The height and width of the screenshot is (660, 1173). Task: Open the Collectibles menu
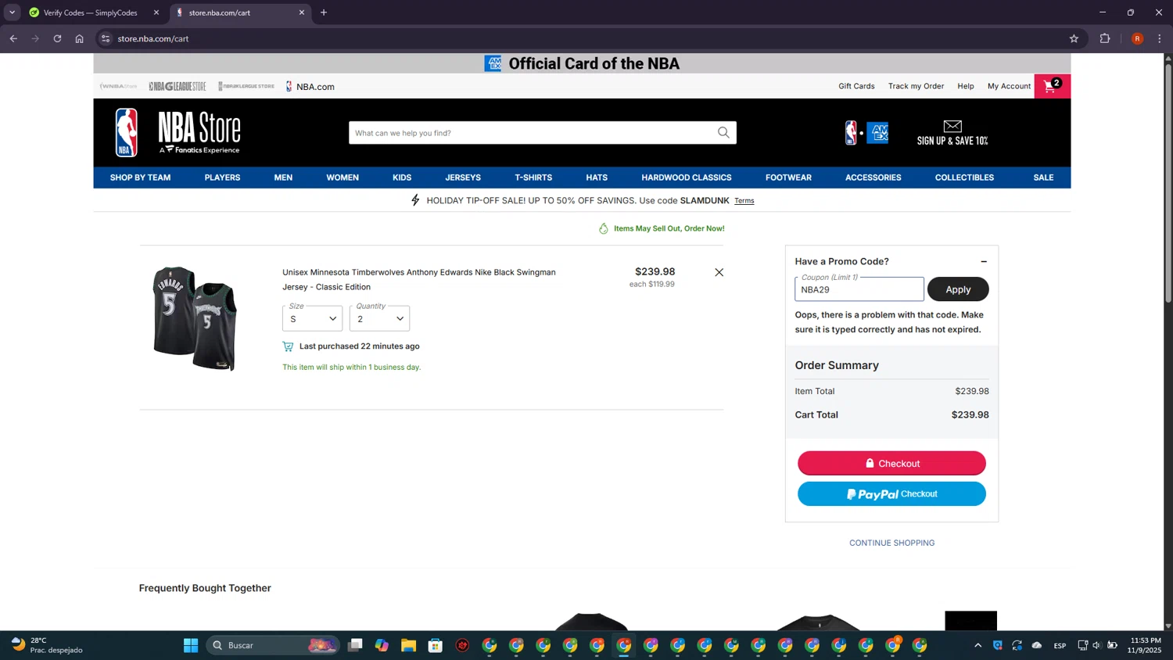click(x=964, y=178)
